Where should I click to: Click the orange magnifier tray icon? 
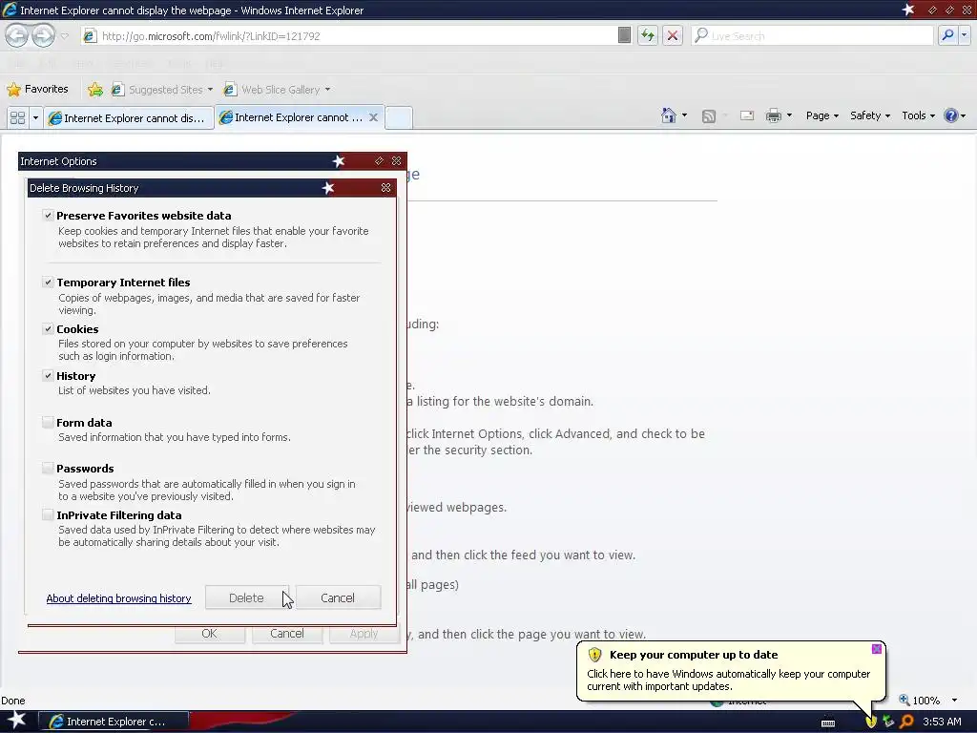(906, 722)
